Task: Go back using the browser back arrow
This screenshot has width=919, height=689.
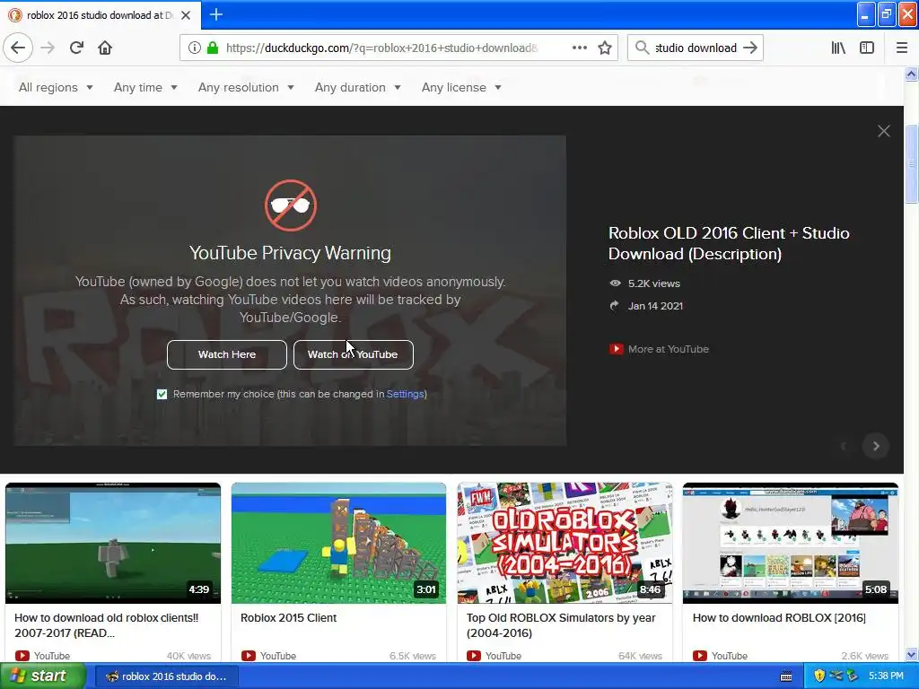Action: tap(18, 48)
